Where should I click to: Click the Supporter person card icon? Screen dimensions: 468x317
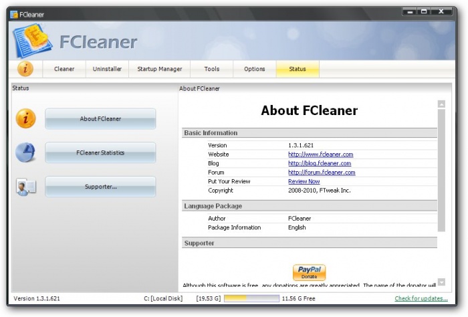[26, 187]
